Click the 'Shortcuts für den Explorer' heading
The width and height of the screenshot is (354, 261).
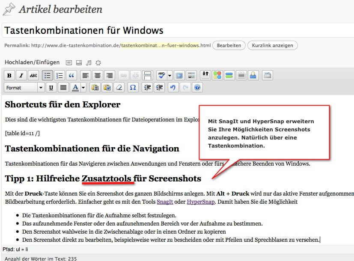[x=62, y=104]
